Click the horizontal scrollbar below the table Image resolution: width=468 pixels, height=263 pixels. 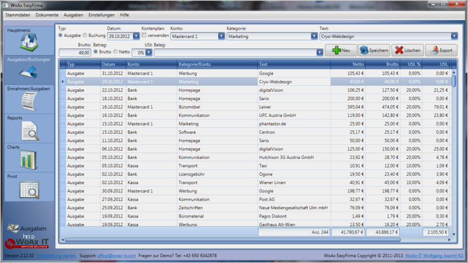click(x=232, y=240)
